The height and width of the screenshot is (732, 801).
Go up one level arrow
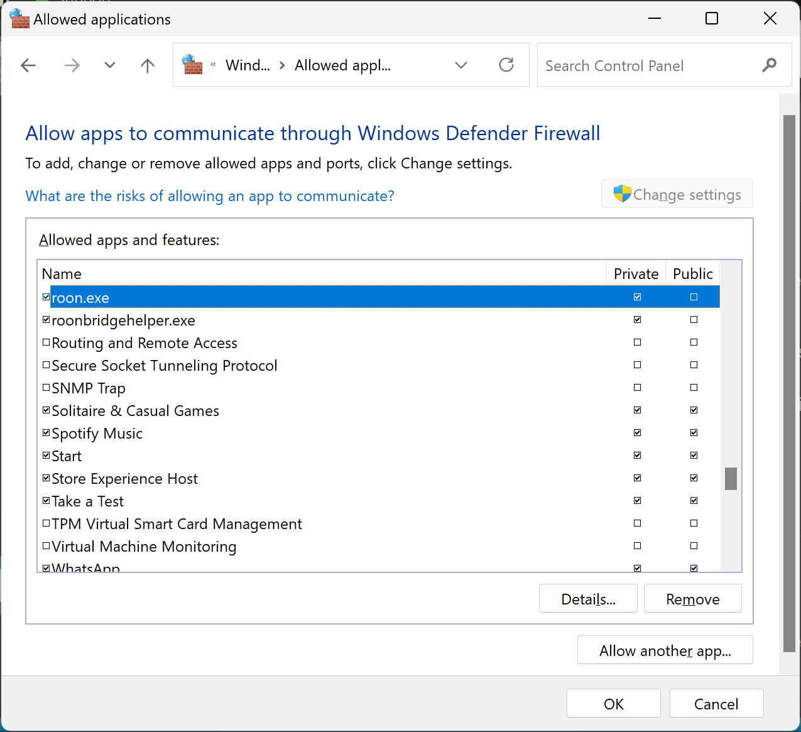pos(148,65)
